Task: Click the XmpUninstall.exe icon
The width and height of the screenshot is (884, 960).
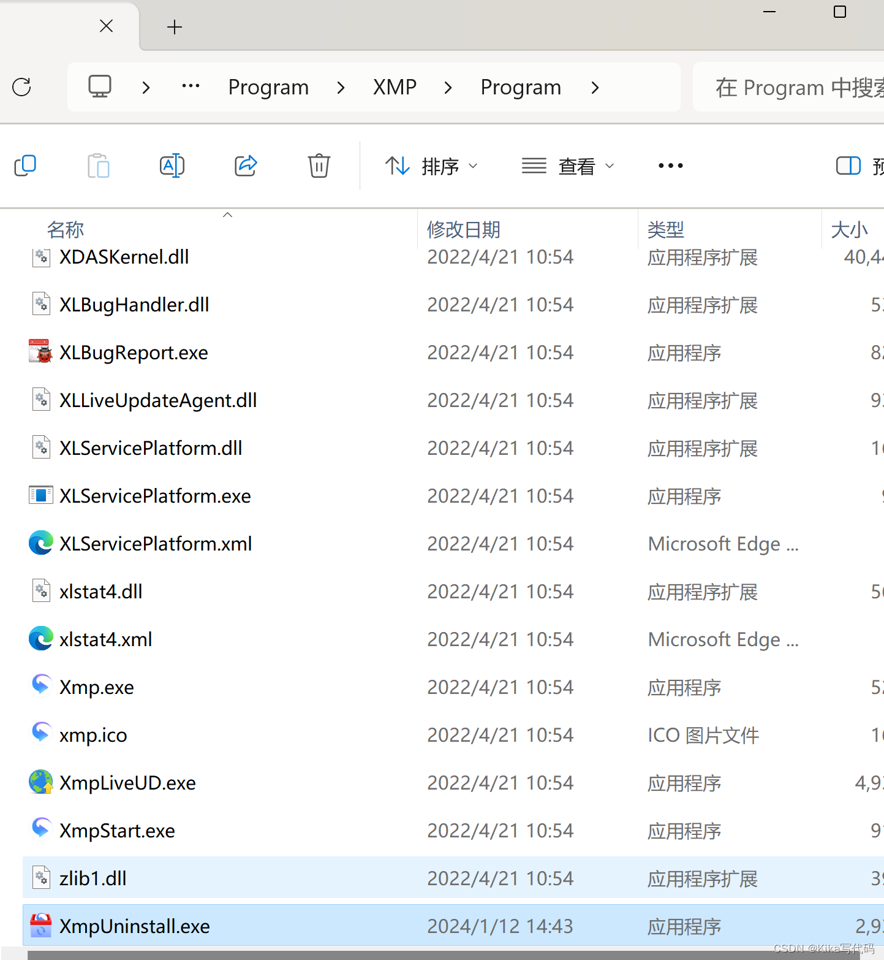Action: point(41,926)
